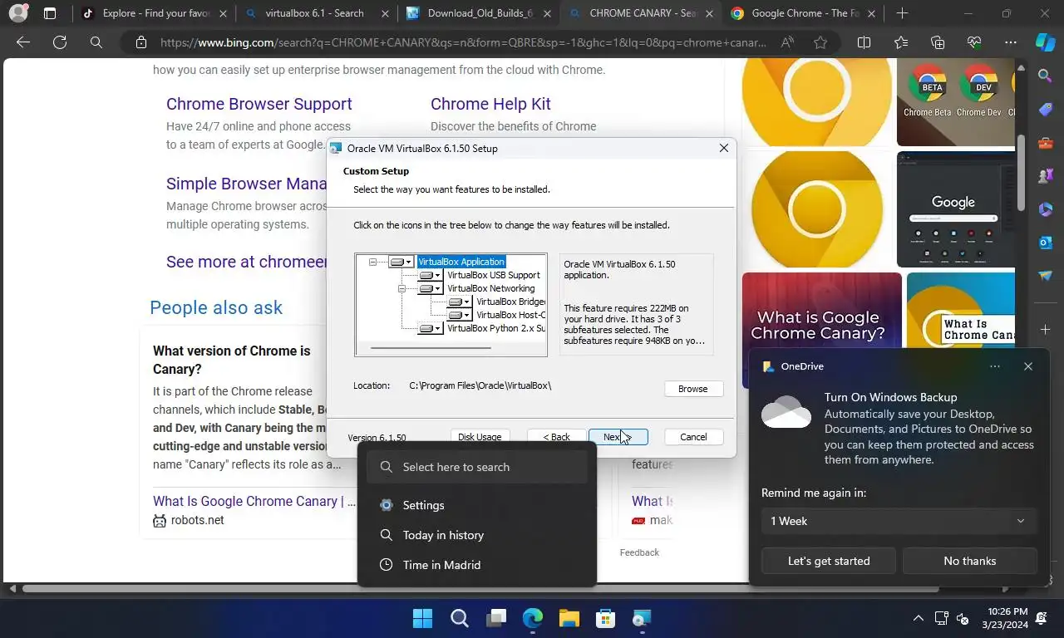Proceed with the Next button

[x=618, y=437]
